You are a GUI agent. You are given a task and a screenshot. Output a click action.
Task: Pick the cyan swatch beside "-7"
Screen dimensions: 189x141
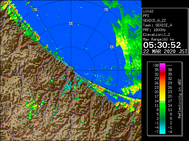162,132
